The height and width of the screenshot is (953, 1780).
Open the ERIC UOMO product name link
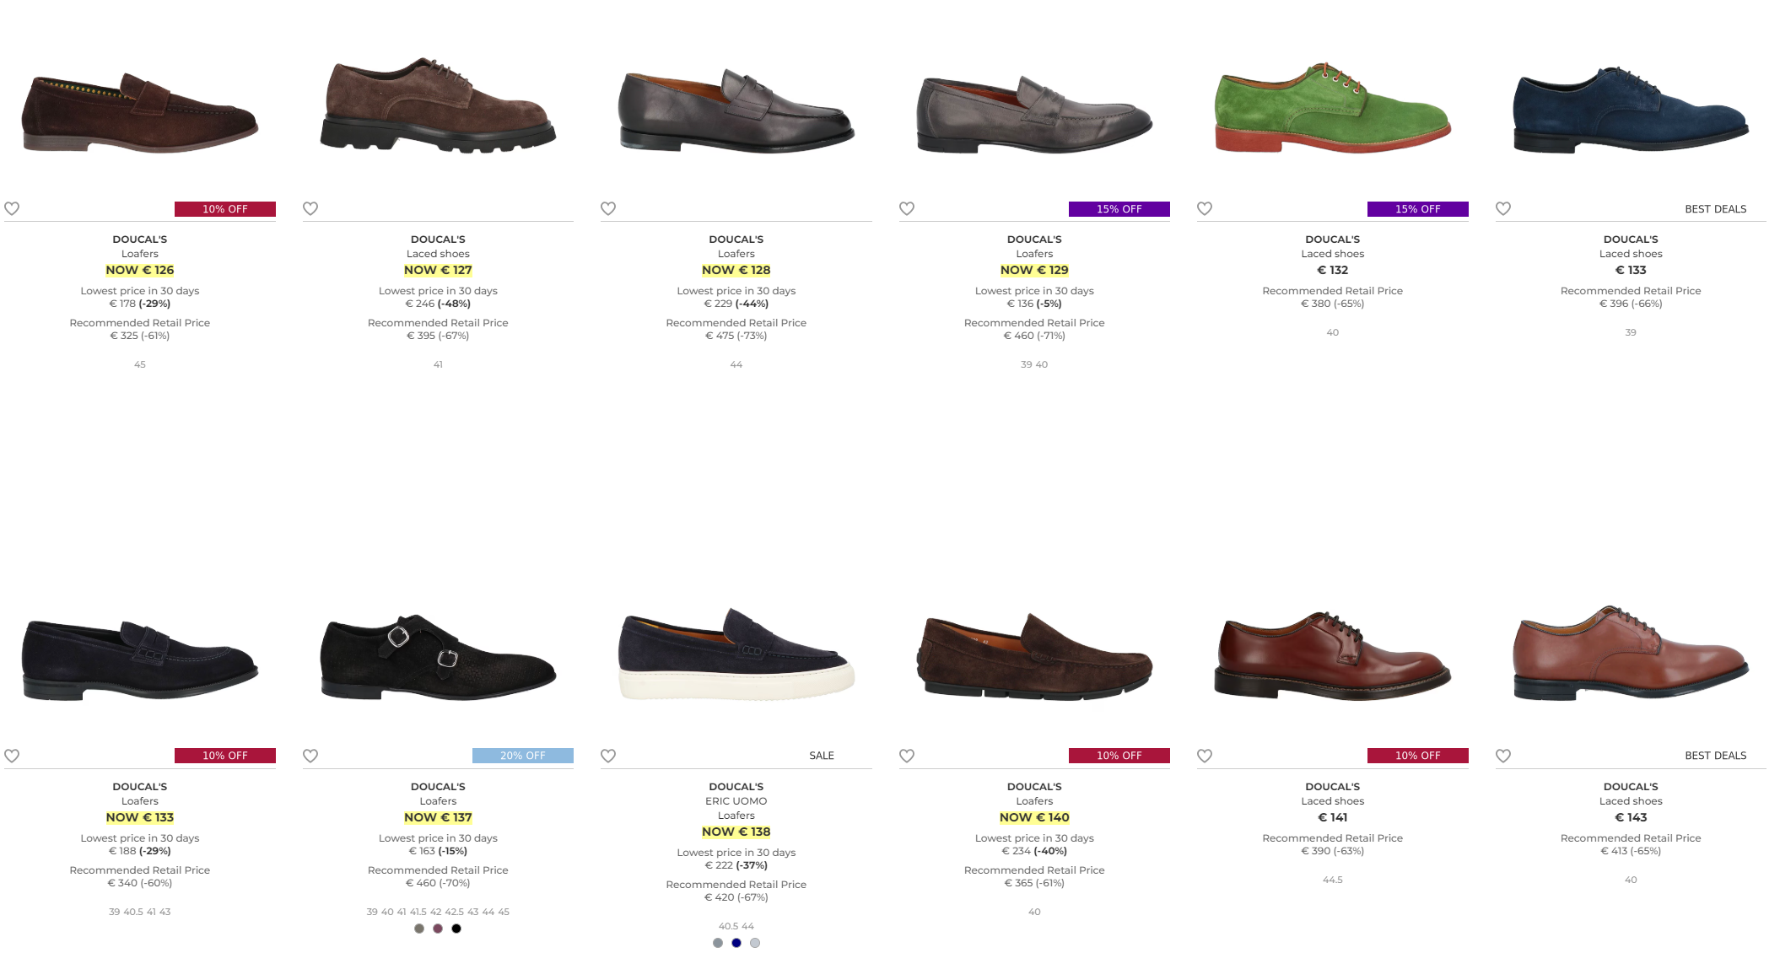click(736, 801)
